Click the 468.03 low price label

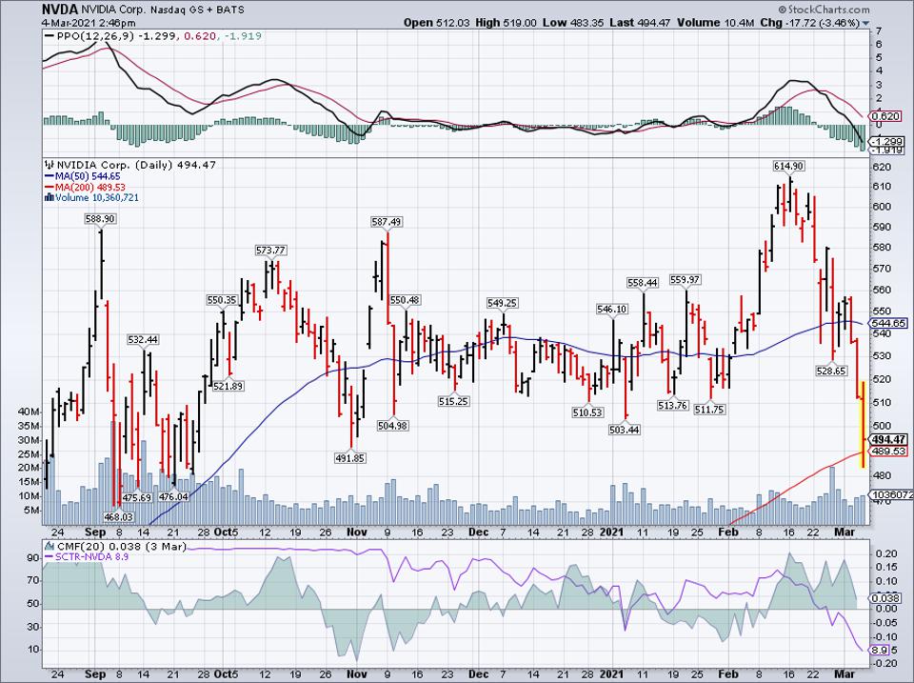click(117, 517)
